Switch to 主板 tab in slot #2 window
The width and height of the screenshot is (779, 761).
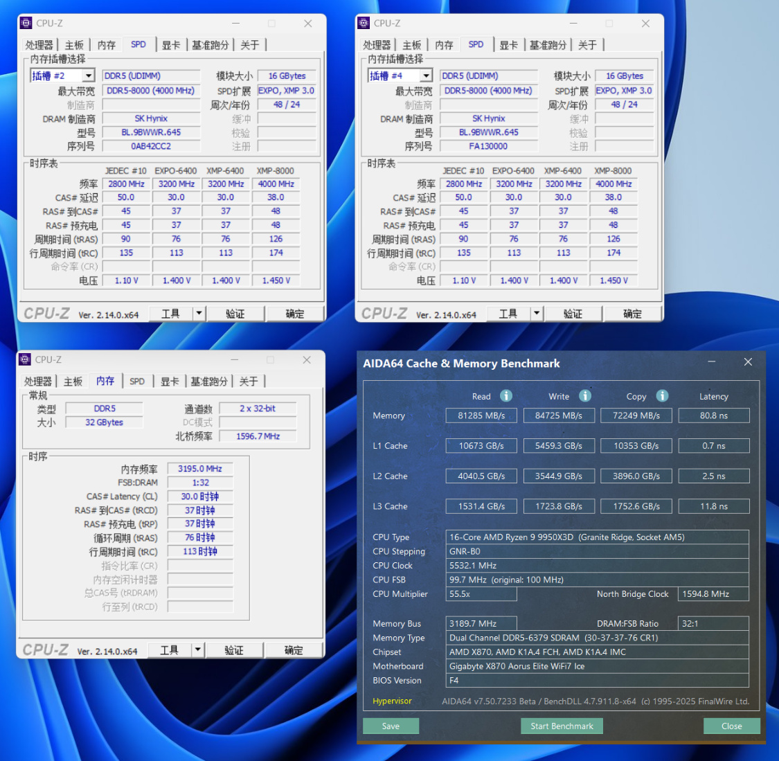point(75,45)
